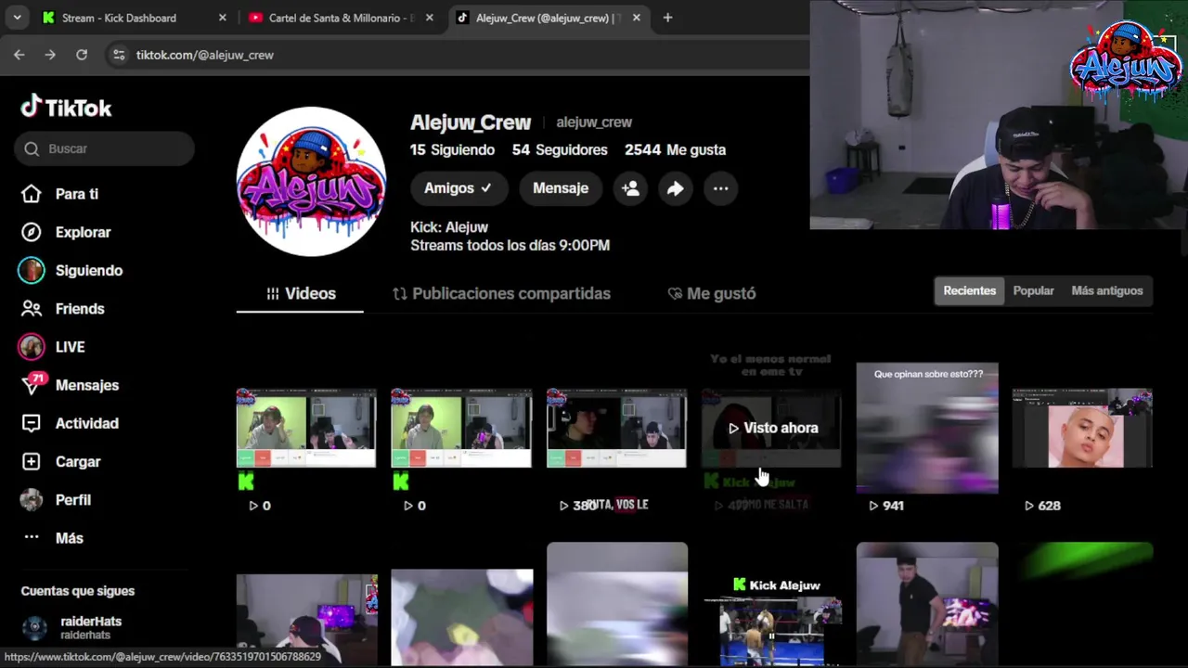Switch to the Me gustó tab

pyautogui.click(x=712, y=293)
